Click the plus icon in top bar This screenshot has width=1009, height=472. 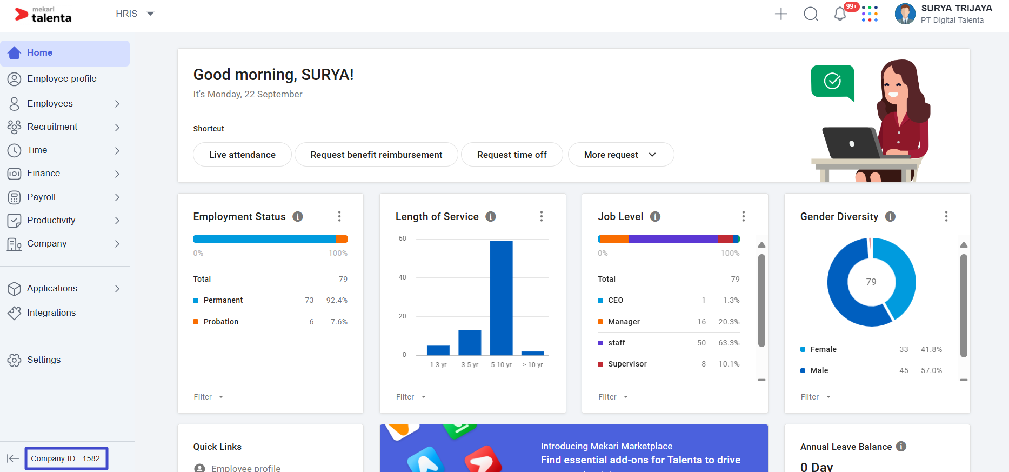click(781, 14)
